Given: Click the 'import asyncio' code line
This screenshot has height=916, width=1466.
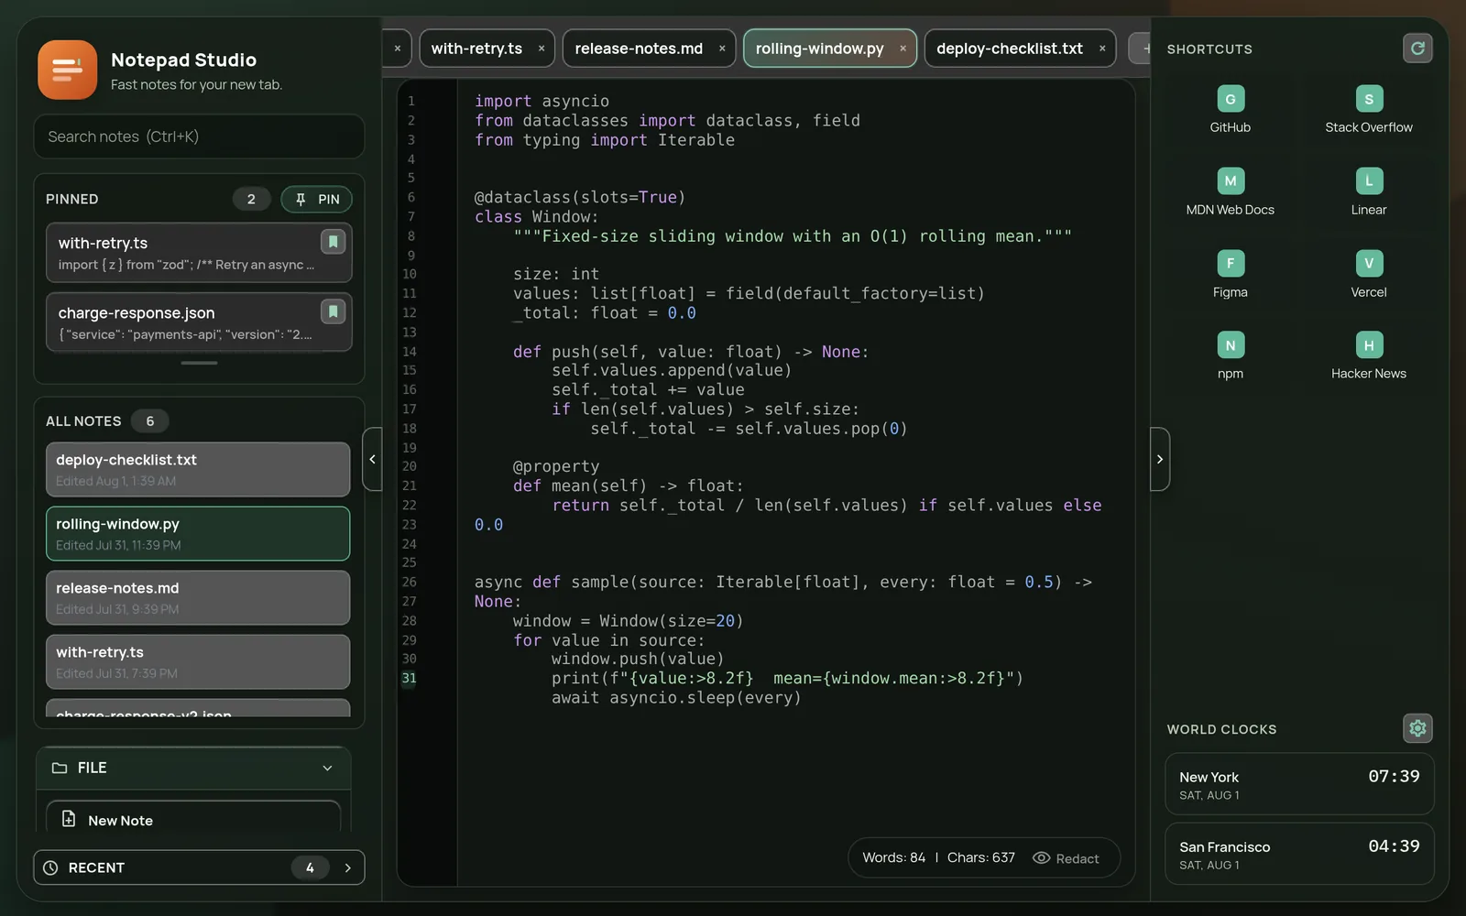Looking at the screenshot, I should click(542, 102).
